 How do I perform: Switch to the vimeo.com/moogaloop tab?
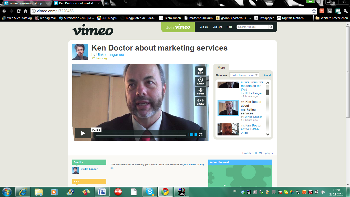pyautogui.click(x=26, y=3)
